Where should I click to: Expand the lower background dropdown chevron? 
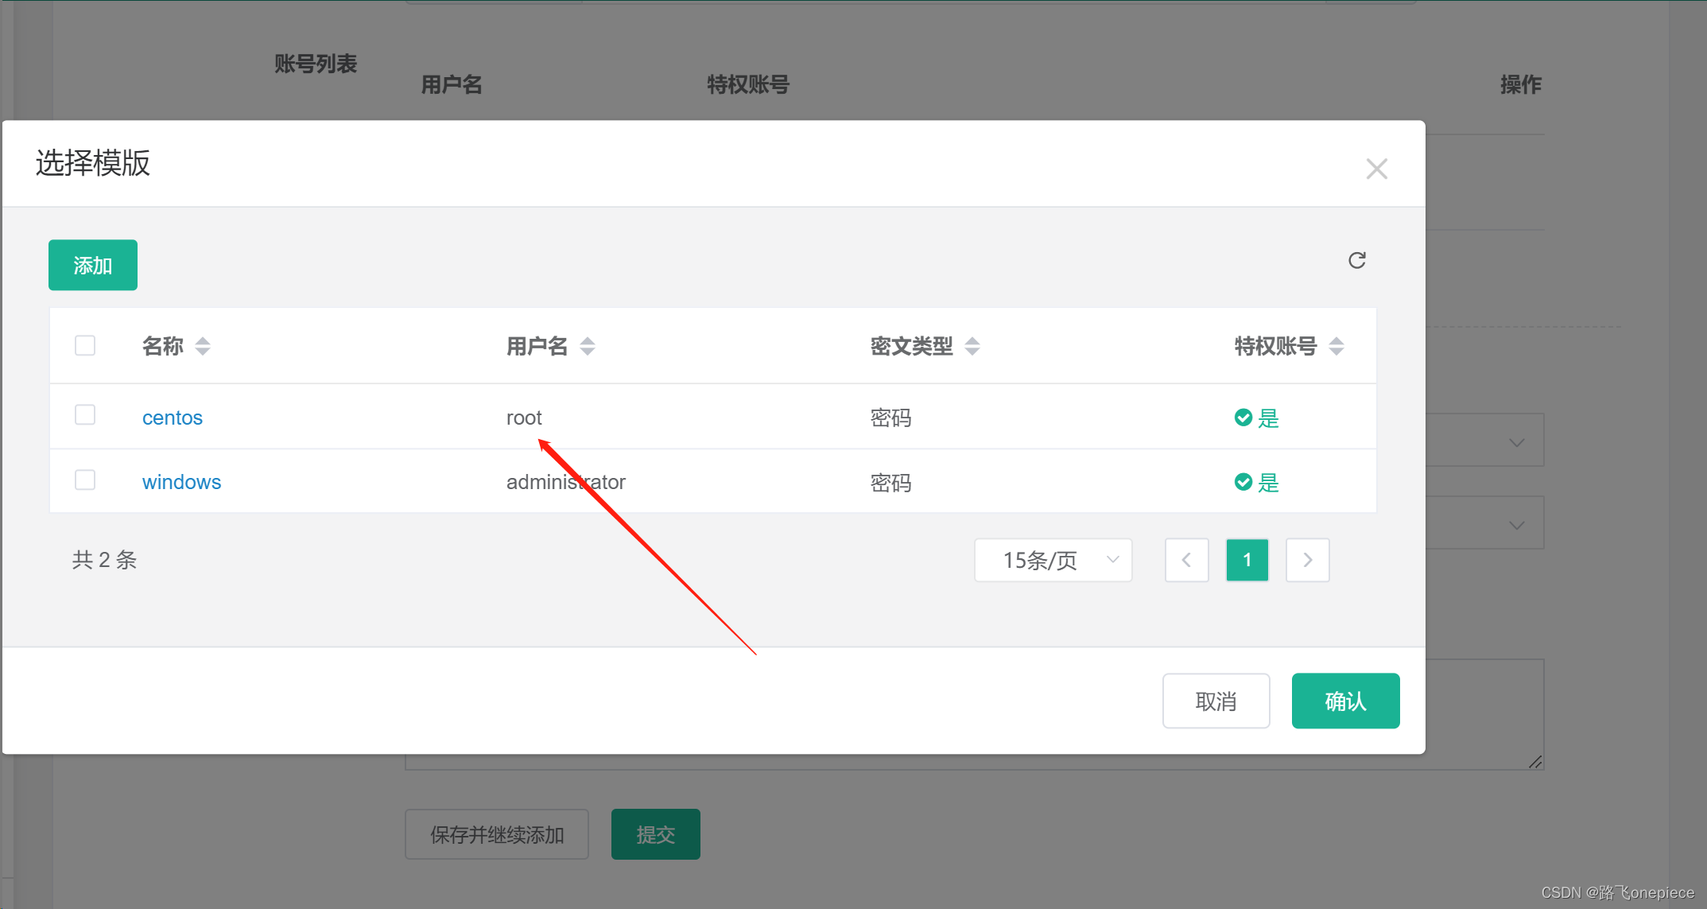point(1516,525)
